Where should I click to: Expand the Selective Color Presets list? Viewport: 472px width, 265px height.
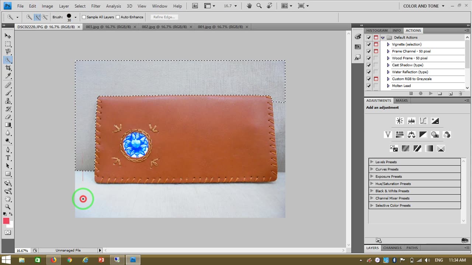[x=372, y=205]
